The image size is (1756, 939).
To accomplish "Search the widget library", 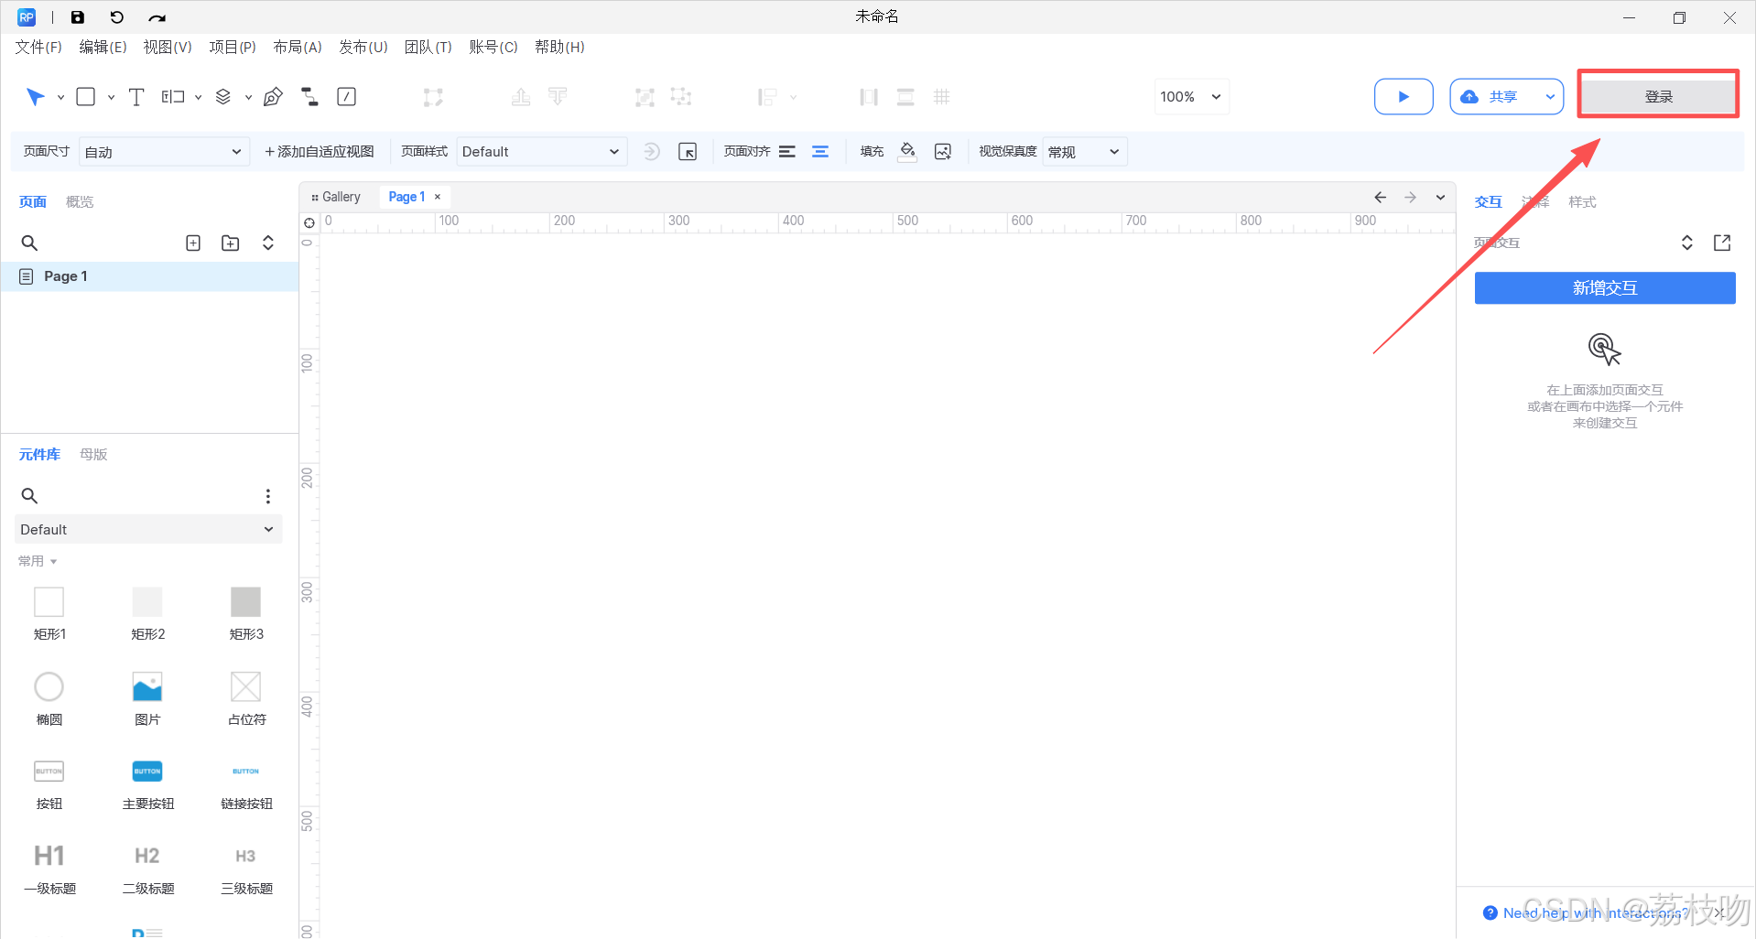I will coord(29,496).
